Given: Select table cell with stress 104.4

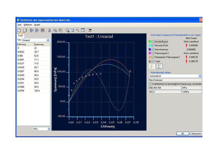Looking at the screenshot, I should point(42,91).
